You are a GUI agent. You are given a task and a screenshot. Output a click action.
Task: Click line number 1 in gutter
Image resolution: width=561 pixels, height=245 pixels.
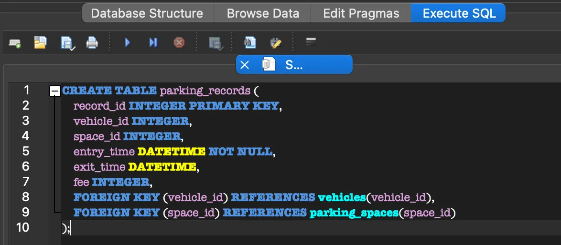coord(26,90)
